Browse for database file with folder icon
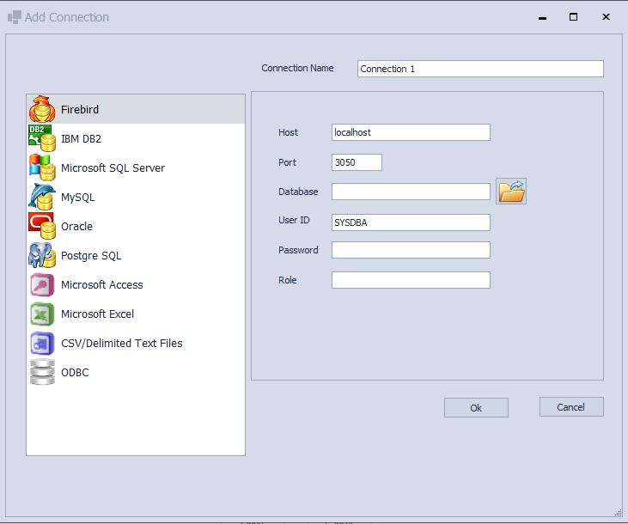This screenshot has height=524, width=628. 511,191
